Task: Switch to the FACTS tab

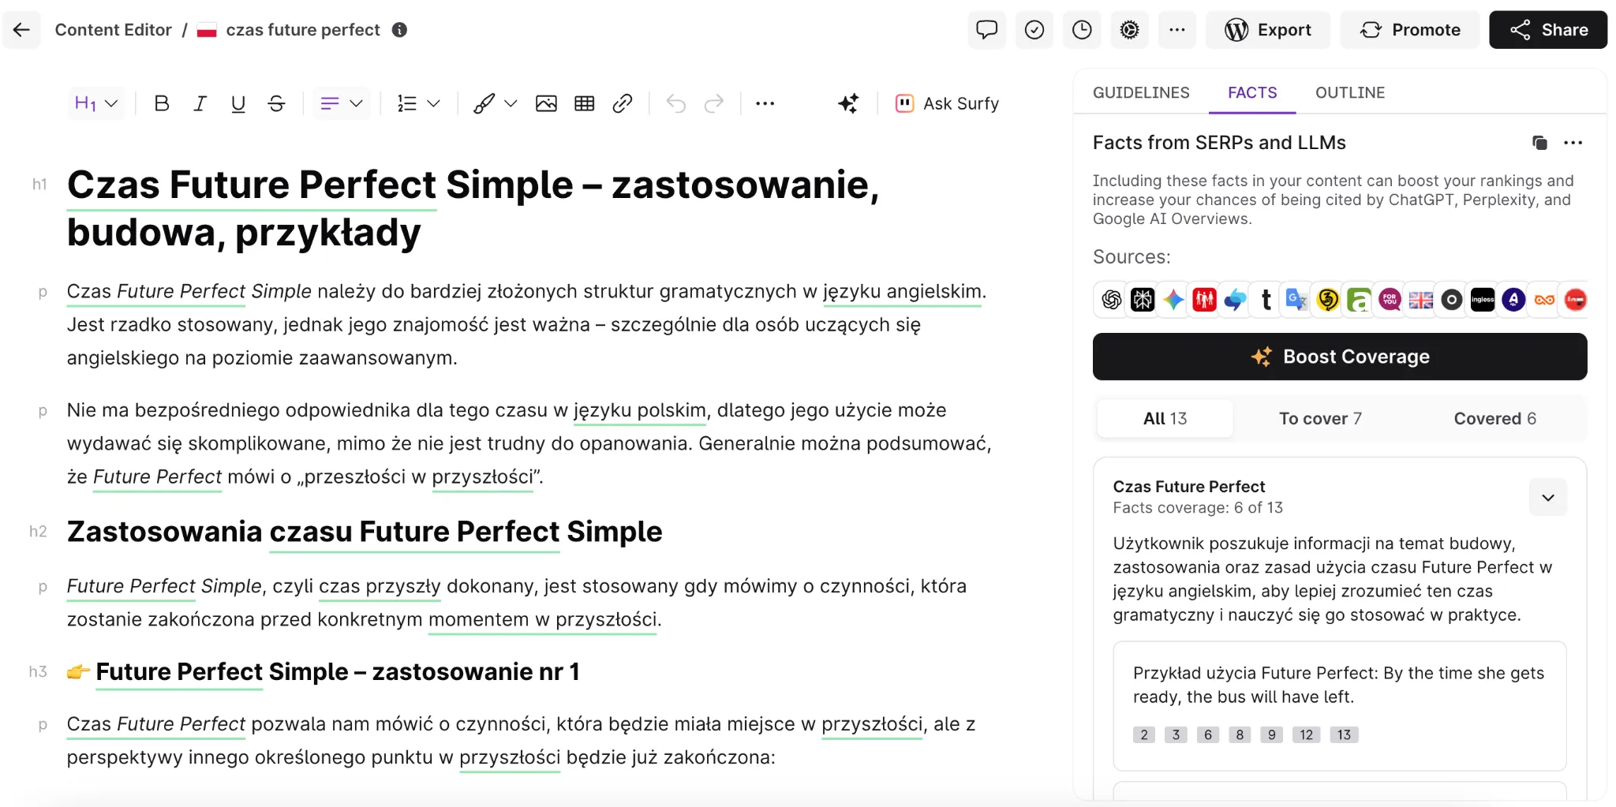Action: pyautogui.click(x=1252, y=92)
